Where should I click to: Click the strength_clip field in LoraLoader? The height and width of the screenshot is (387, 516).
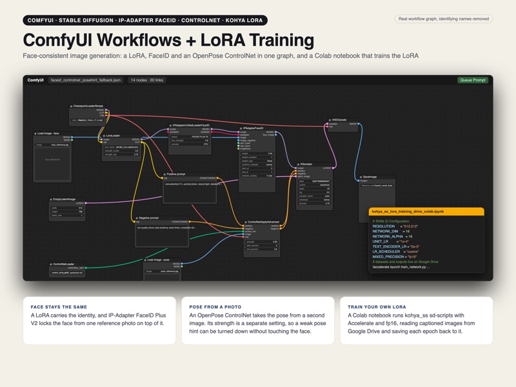121,154
